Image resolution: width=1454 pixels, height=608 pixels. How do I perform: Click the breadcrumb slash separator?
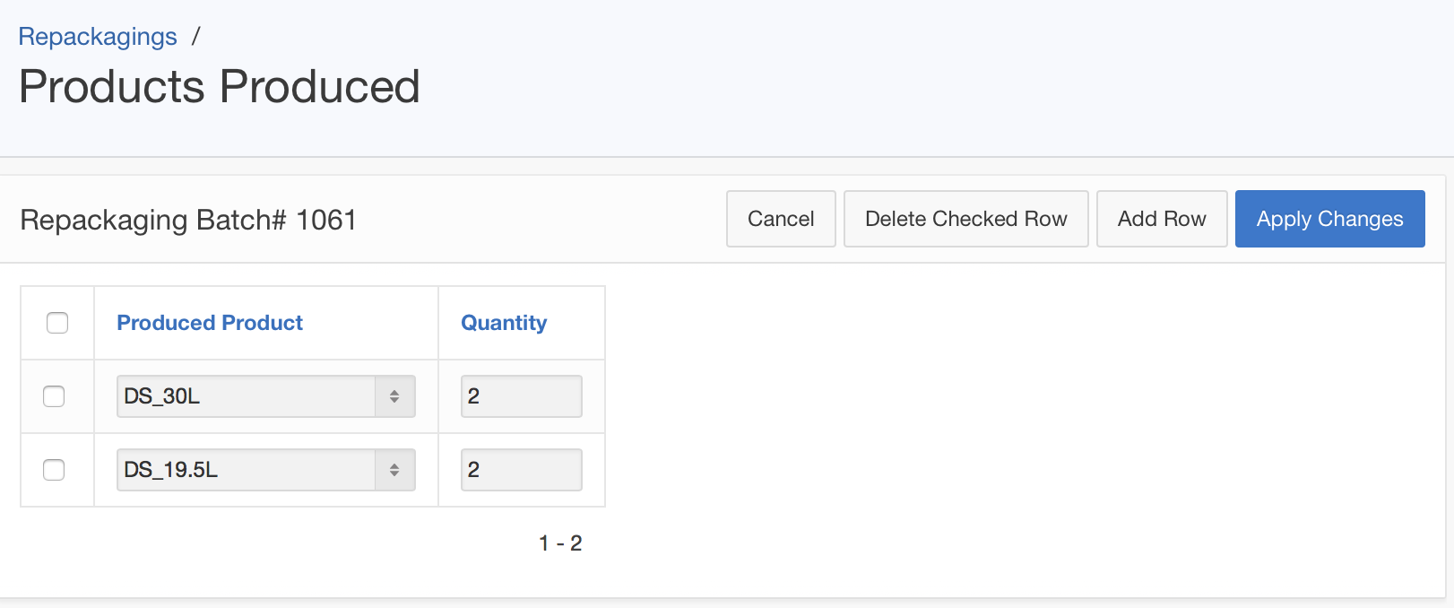[195, 37]
